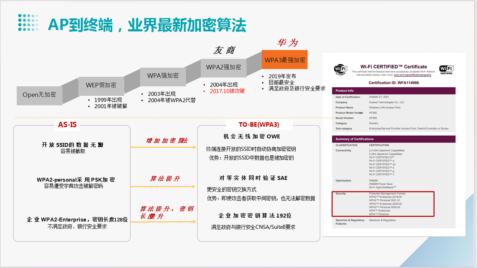Click '2.4 GHz Spectrum Capabilities' entry
This screenshot has height=268, width=477.
point(387,150)
